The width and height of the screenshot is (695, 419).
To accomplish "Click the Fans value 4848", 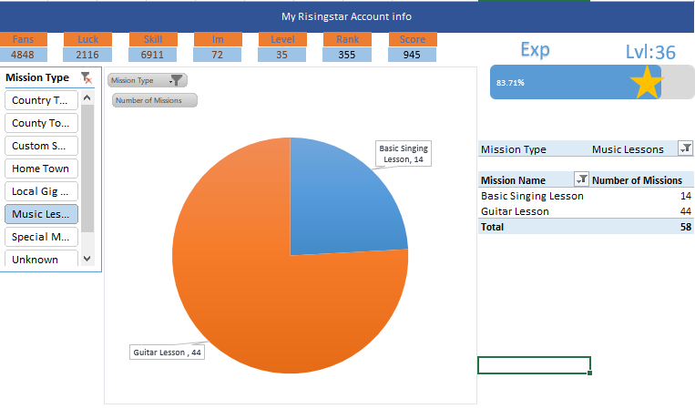I will [x=23, y=55].
